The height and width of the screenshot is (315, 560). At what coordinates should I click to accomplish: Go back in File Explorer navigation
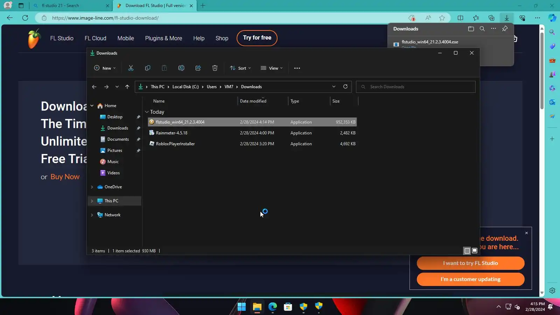click(x=94, y=87)
